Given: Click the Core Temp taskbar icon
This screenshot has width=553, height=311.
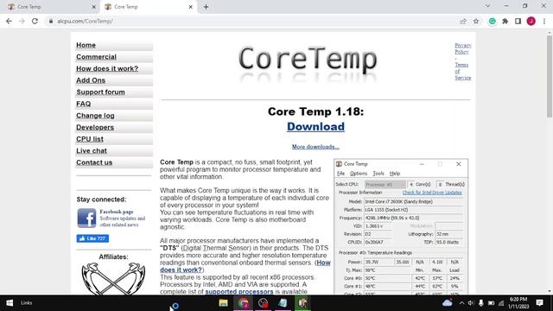Looking at the screenshot, I should pyautogui.click(x=302, y=303).
